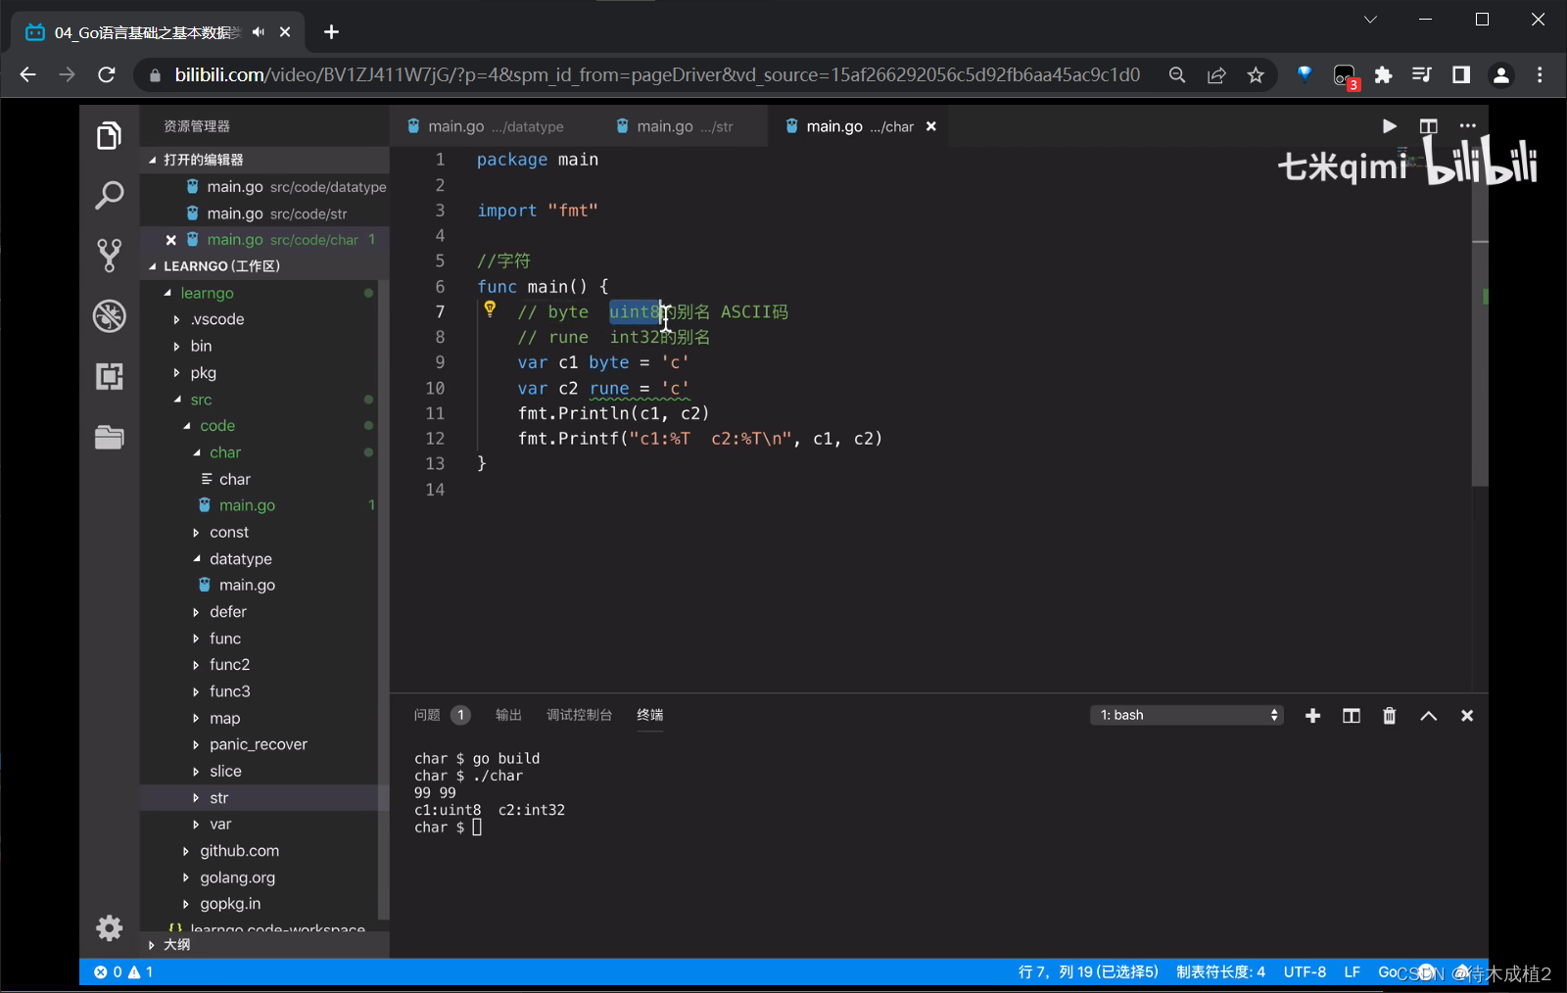
Task: Collapse the src folder
Action: (x=201, y=400)
